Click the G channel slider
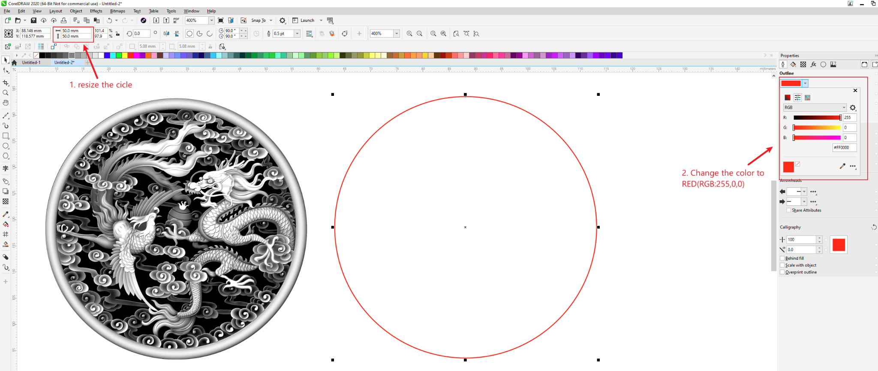This screenshot has width=878, height=371. tap(817, 128)
